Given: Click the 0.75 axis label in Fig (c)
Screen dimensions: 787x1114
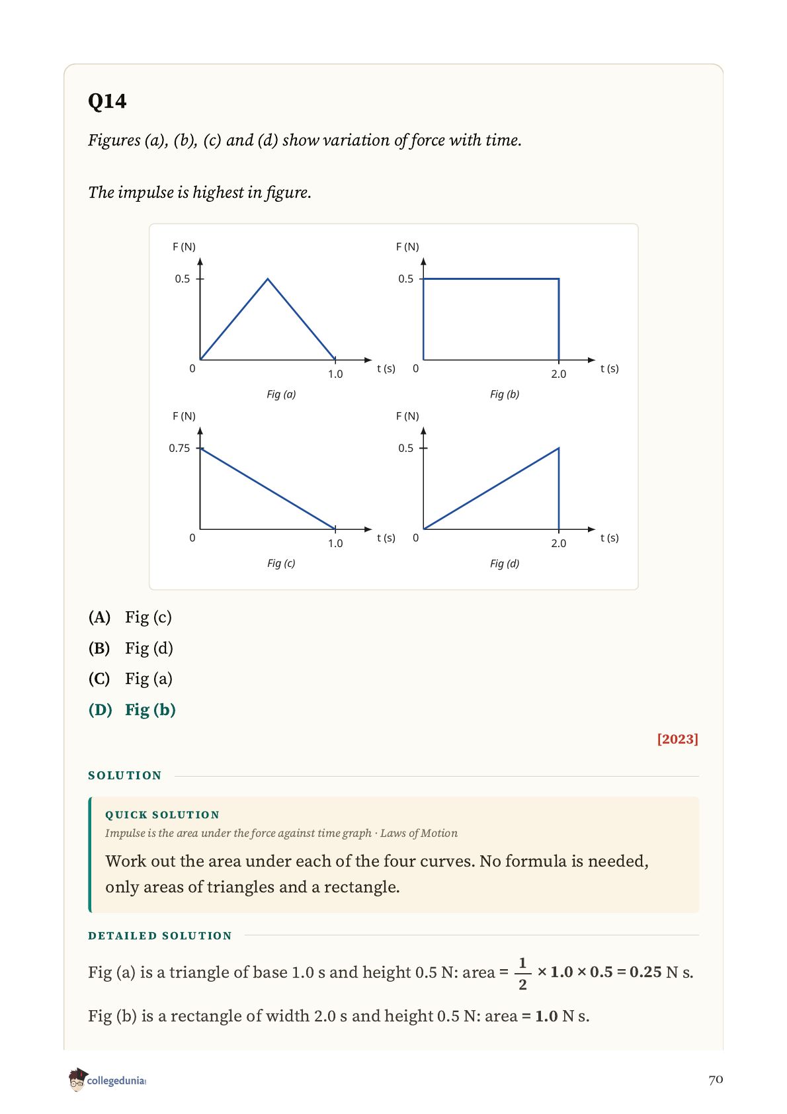Looking at the screenshot, I should 179,448.
